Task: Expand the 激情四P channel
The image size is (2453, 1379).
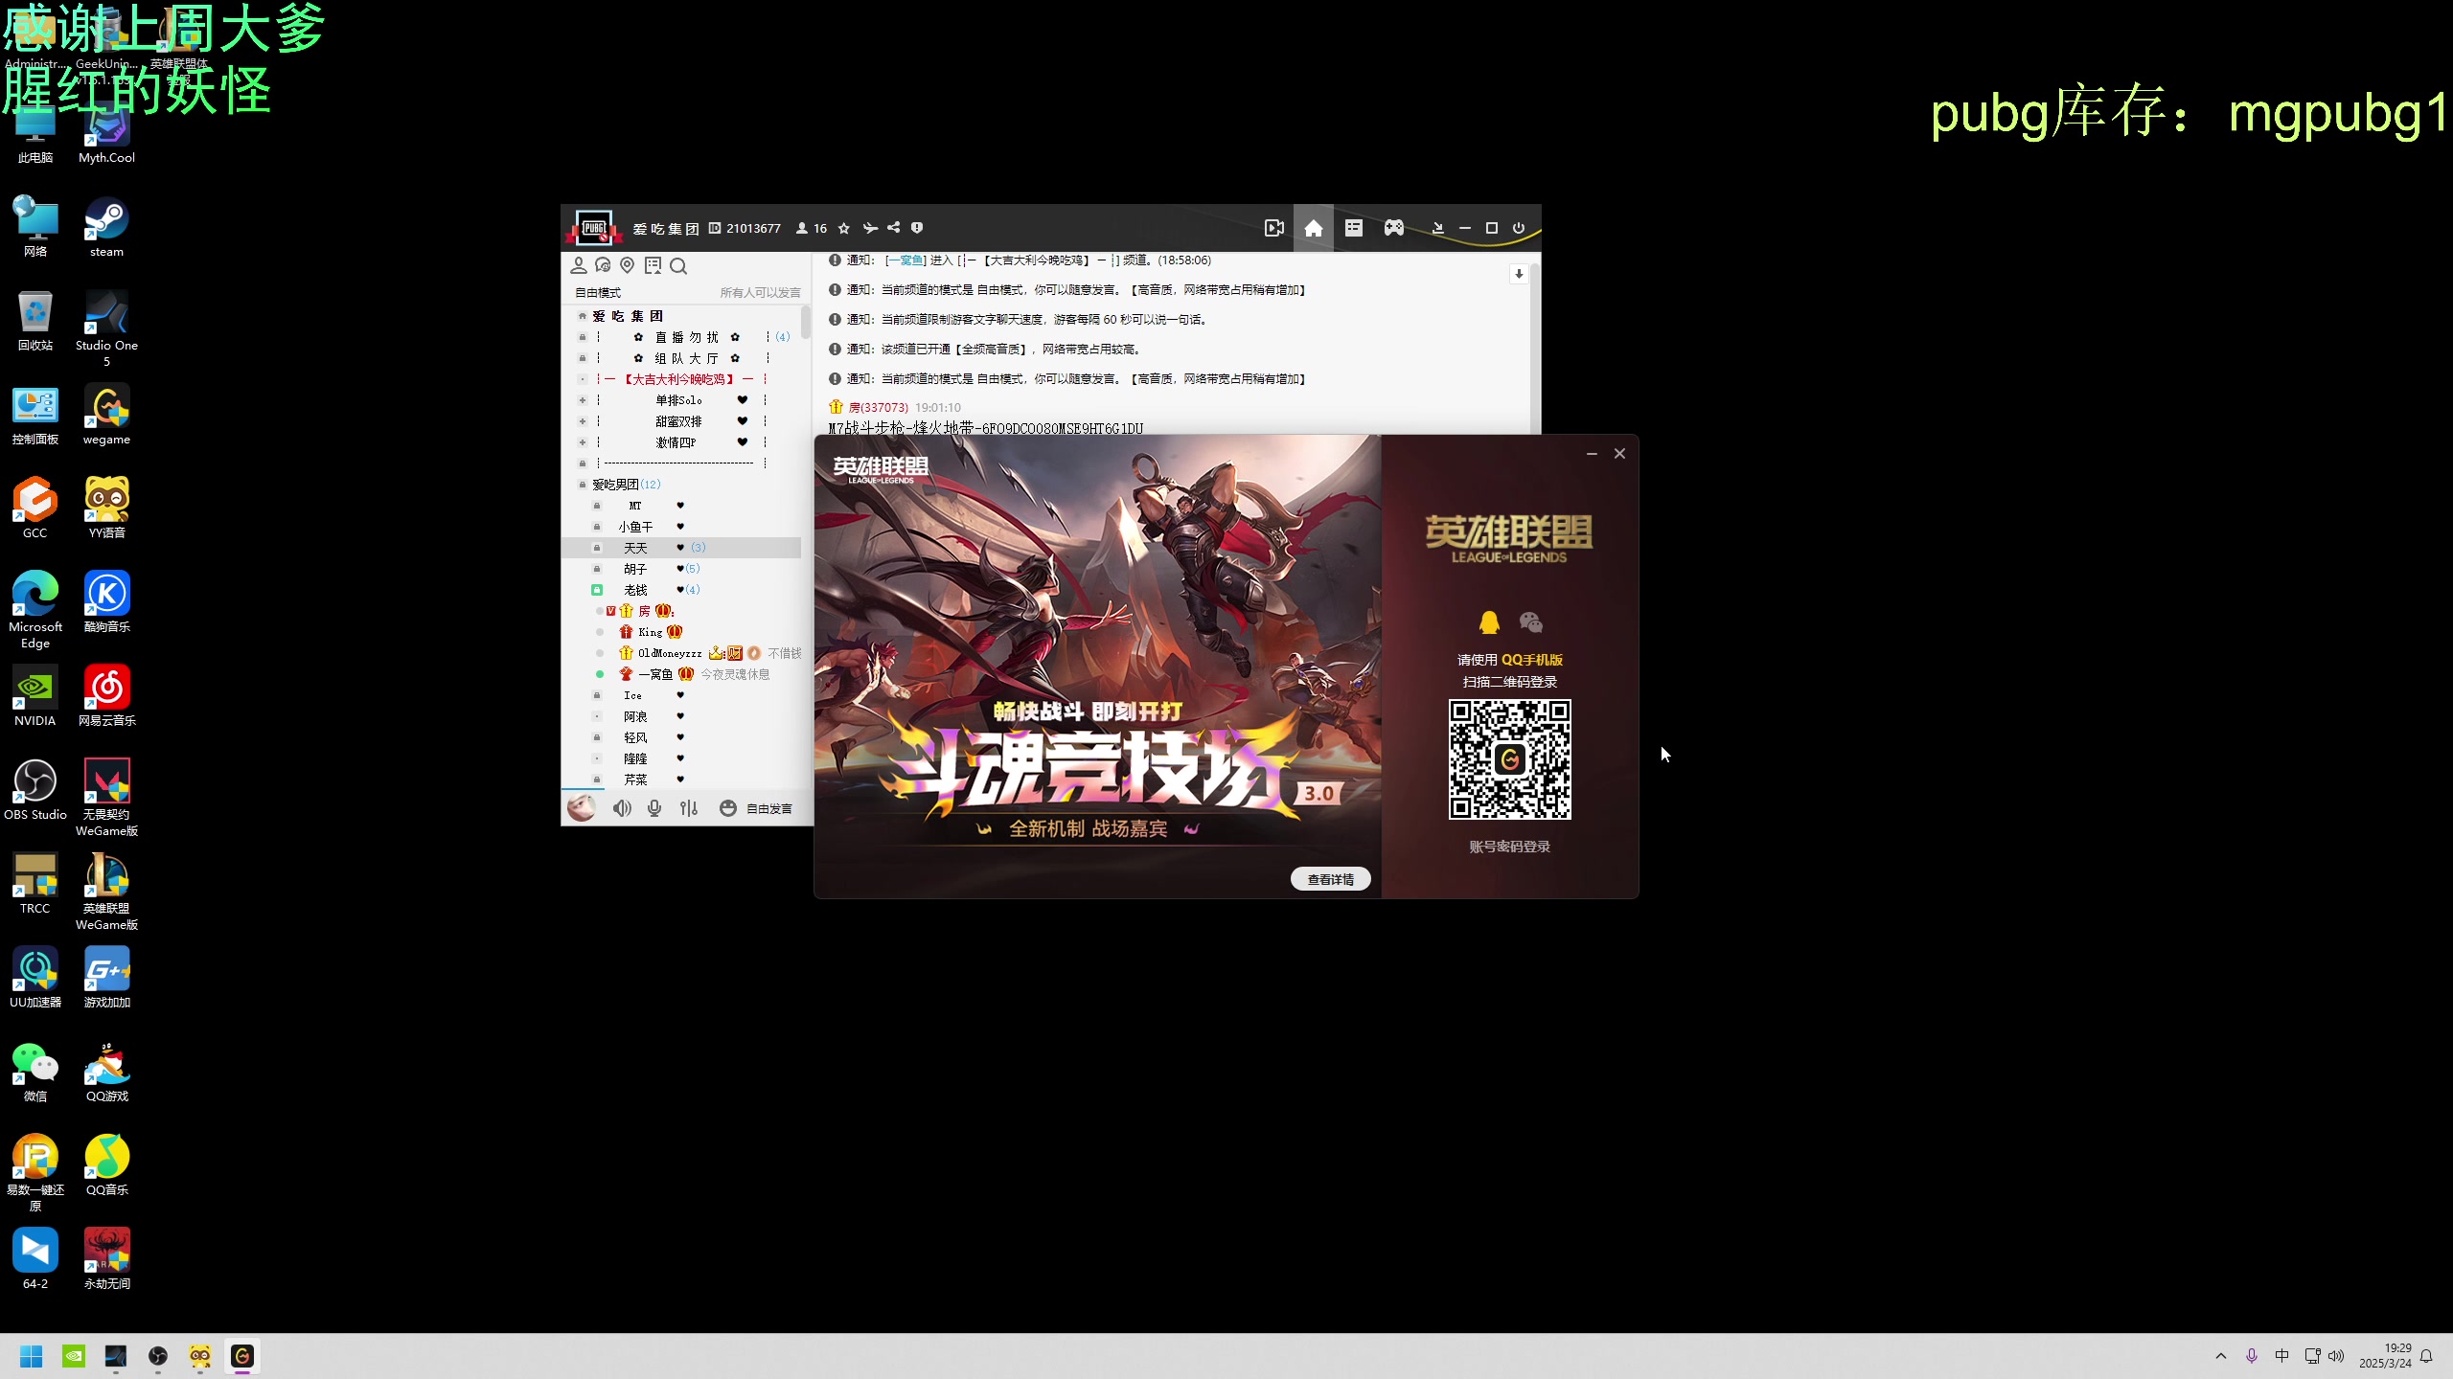Action: coord(582,442)
